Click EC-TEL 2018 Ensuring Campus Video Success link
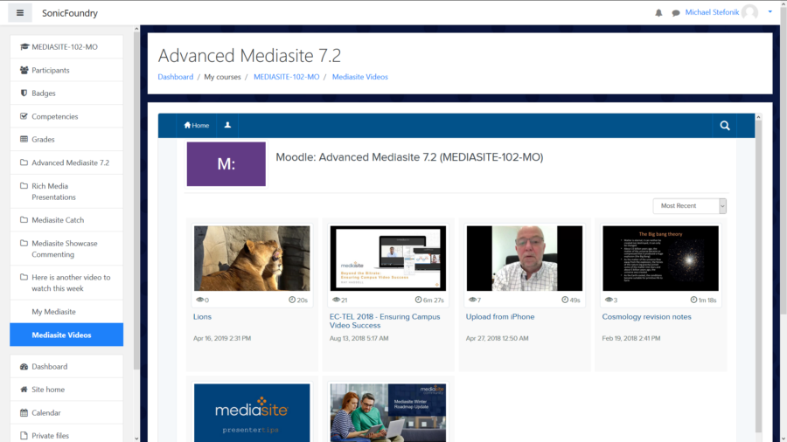This screenshot has height=442, width=787. coord(385,321)
